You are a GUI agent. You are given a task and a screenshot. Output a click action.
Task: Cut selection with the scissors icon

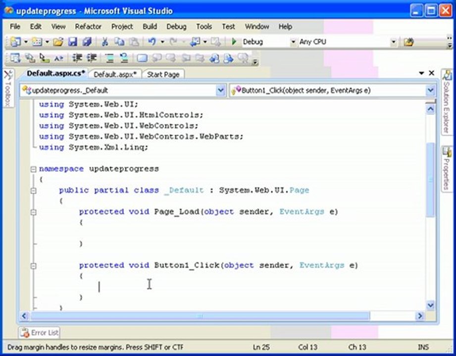104,42
